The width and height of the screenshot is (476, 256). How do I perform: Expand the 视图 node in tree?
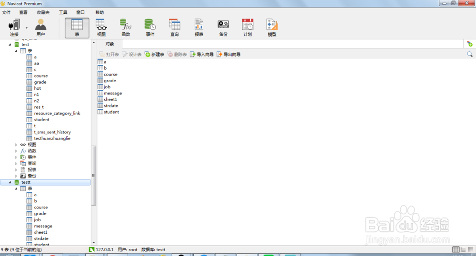pyautogui.click(x=16, y=145)
